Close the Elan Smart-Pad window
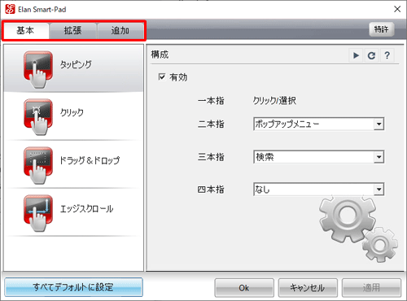This screenshot has height=301, width=407. pos(397,9)
